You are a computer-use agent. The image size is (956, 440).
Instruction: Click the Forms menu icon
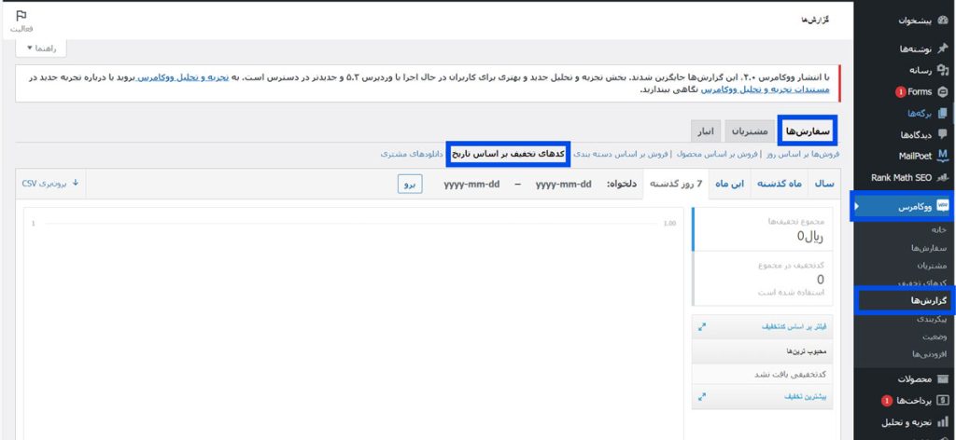943,92
